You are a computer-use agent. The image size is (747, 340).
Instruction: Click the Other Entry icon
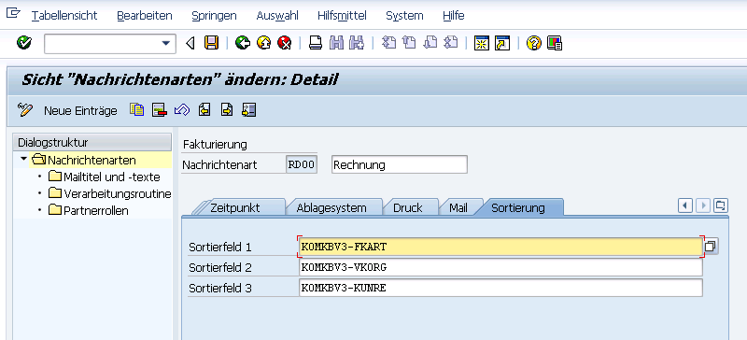(249, 110)
